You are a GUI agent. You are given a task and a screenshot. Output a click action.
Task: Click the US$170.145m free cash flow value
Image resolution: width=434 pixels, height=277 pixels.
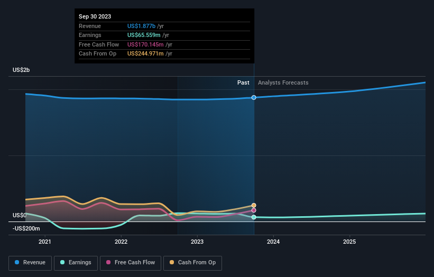145,44
